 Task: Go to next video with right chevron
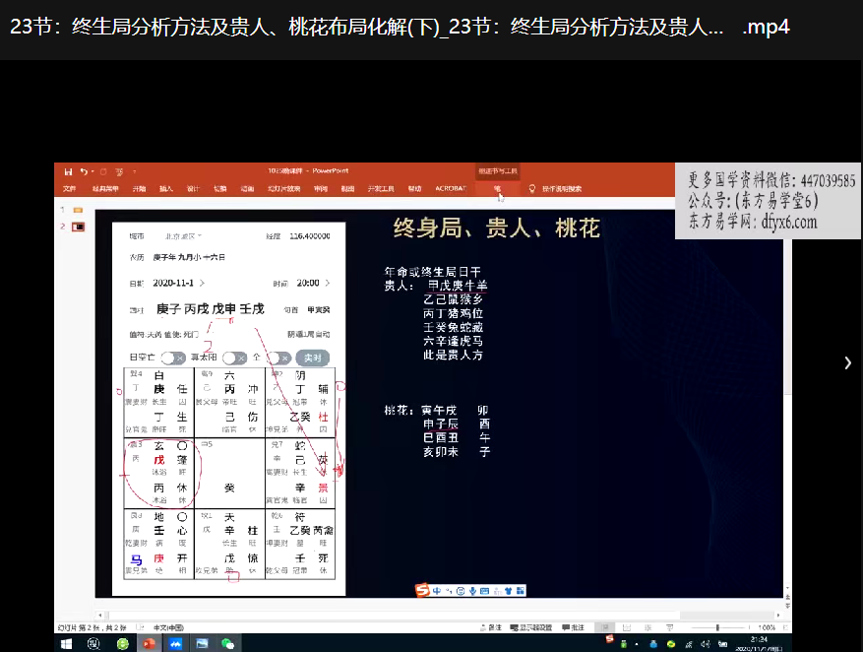pyautogui.click(x=847, y=362)
